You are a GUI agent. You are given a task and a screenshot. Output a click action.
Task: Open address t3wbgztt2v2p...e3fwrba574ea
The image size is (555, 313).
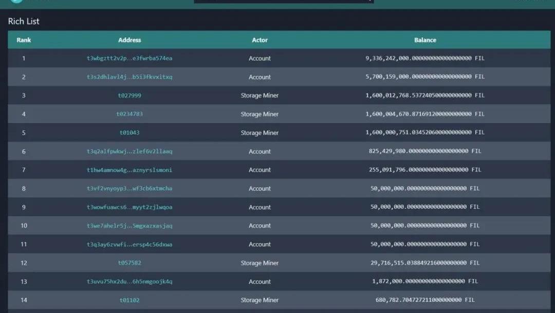(x=129, y=58)
